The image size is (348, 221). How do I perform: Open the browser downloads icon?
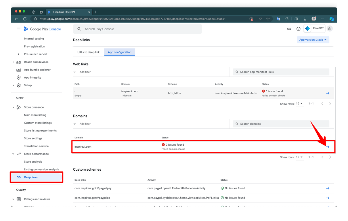point(305,19)
